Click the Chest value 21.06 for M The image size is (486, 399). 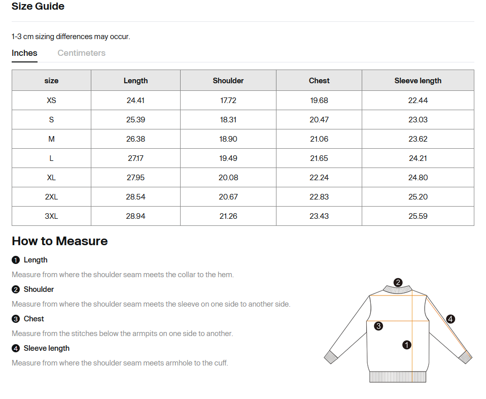click(319, 139)
